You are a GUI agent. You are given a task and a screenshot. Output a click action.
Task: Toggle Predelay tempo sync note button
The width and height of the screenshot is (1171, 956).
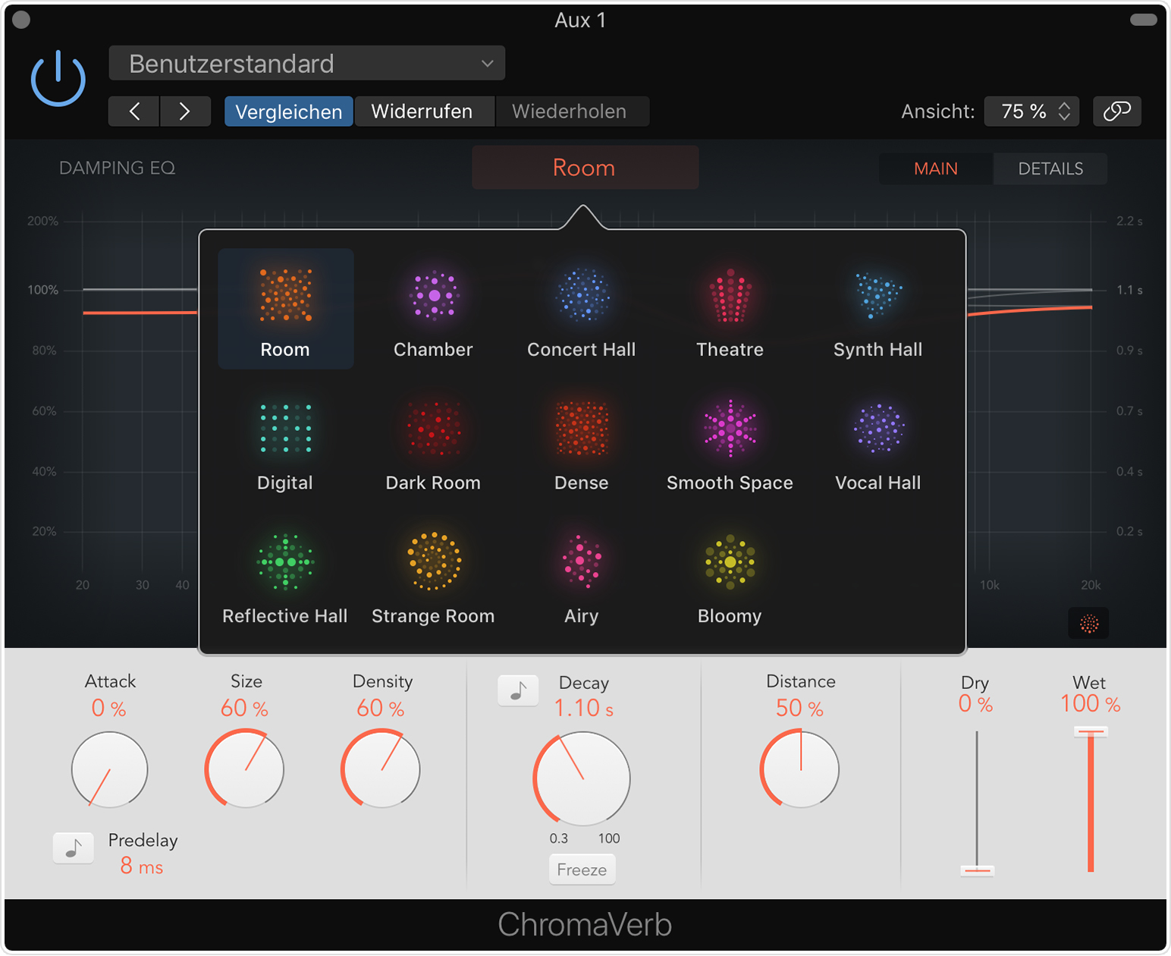74,848
